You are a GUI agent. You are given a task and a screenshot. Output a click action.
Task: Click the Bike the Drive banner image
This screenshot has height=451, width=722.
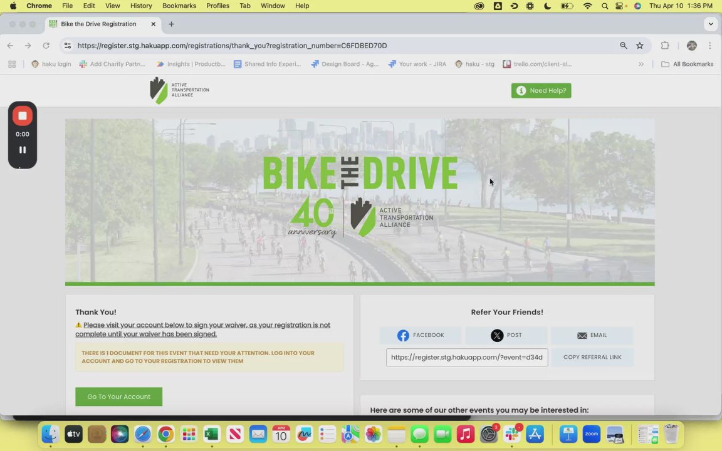[360, 202]
